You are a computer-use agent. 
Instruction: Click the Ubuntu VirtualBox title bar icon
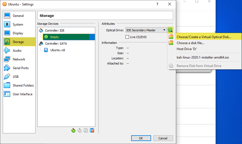(x=4, y=4)
